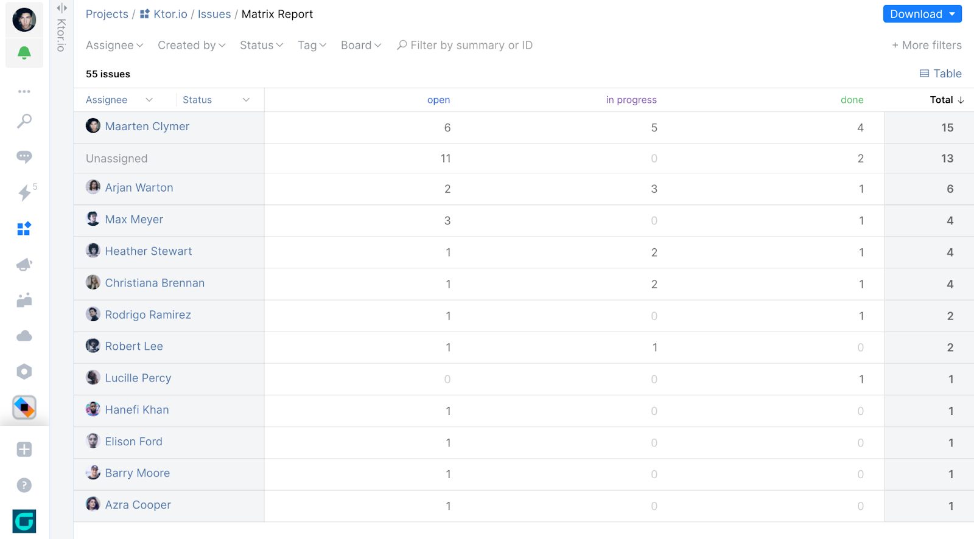Click the open column header
Screen dimensions: 974x539
(438, 100)
